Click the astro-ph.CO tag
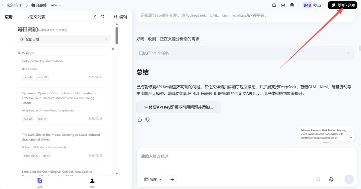 [x=31, y=156]
